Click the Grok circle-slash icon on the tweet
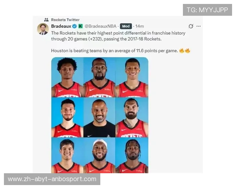 tap(191, 26)
